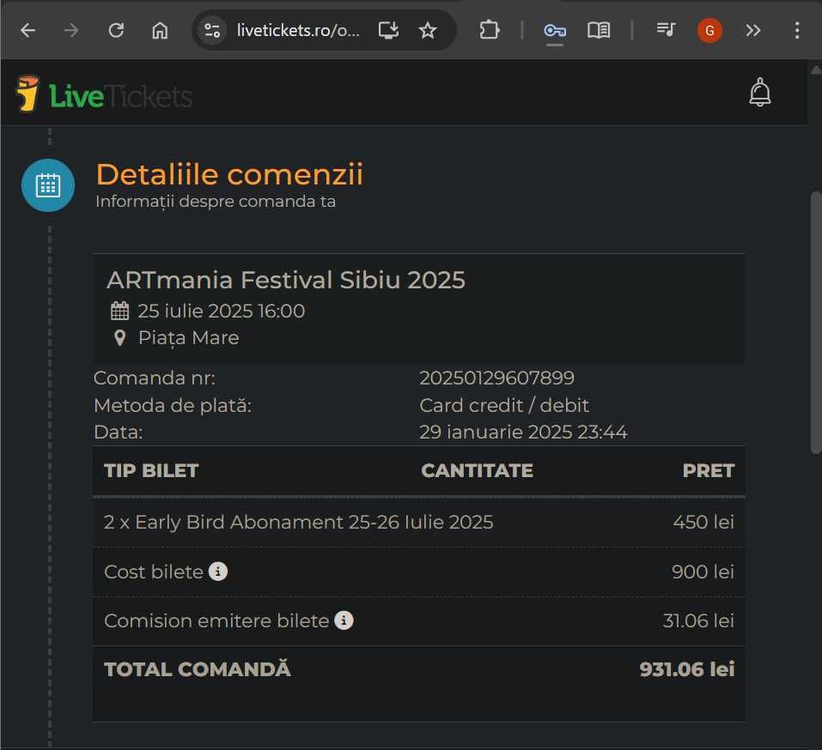This screenshot has width=822, height=750.
Task: Click the Metoda de plată: label
Action: tap(173, 405)
